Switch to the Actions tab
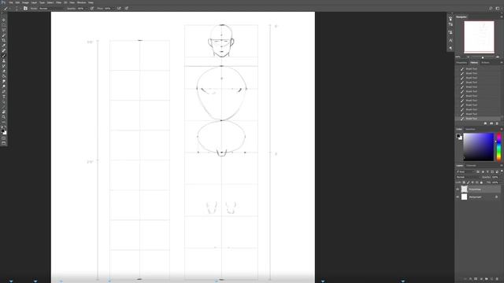504x283 pixels. 485,63
